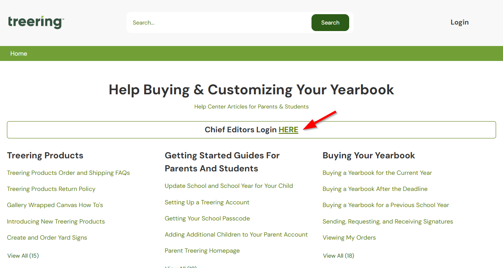Viewport: 503px width, 268px height.
Task: Open Treering Products Return Policy article
Action: [51, 189]
